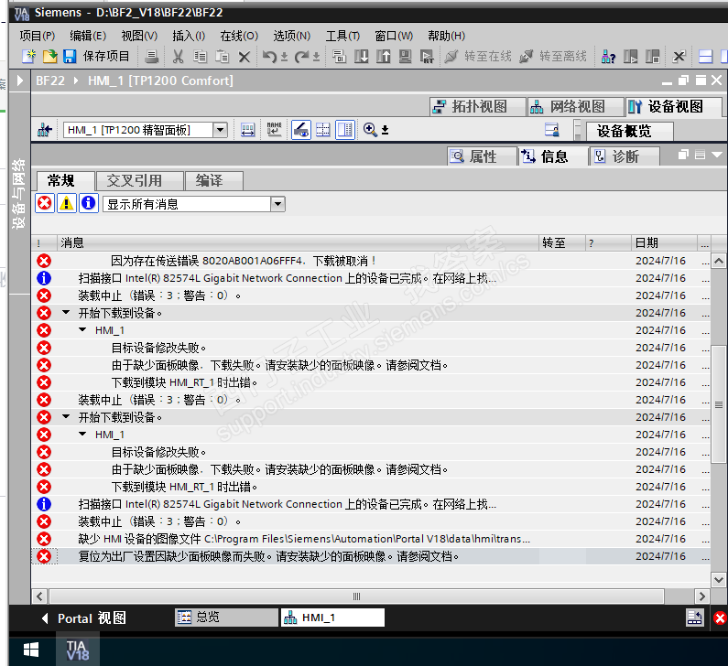Start runtime on the PC icon
728x666 pixels.
click(x=427, y=57)
